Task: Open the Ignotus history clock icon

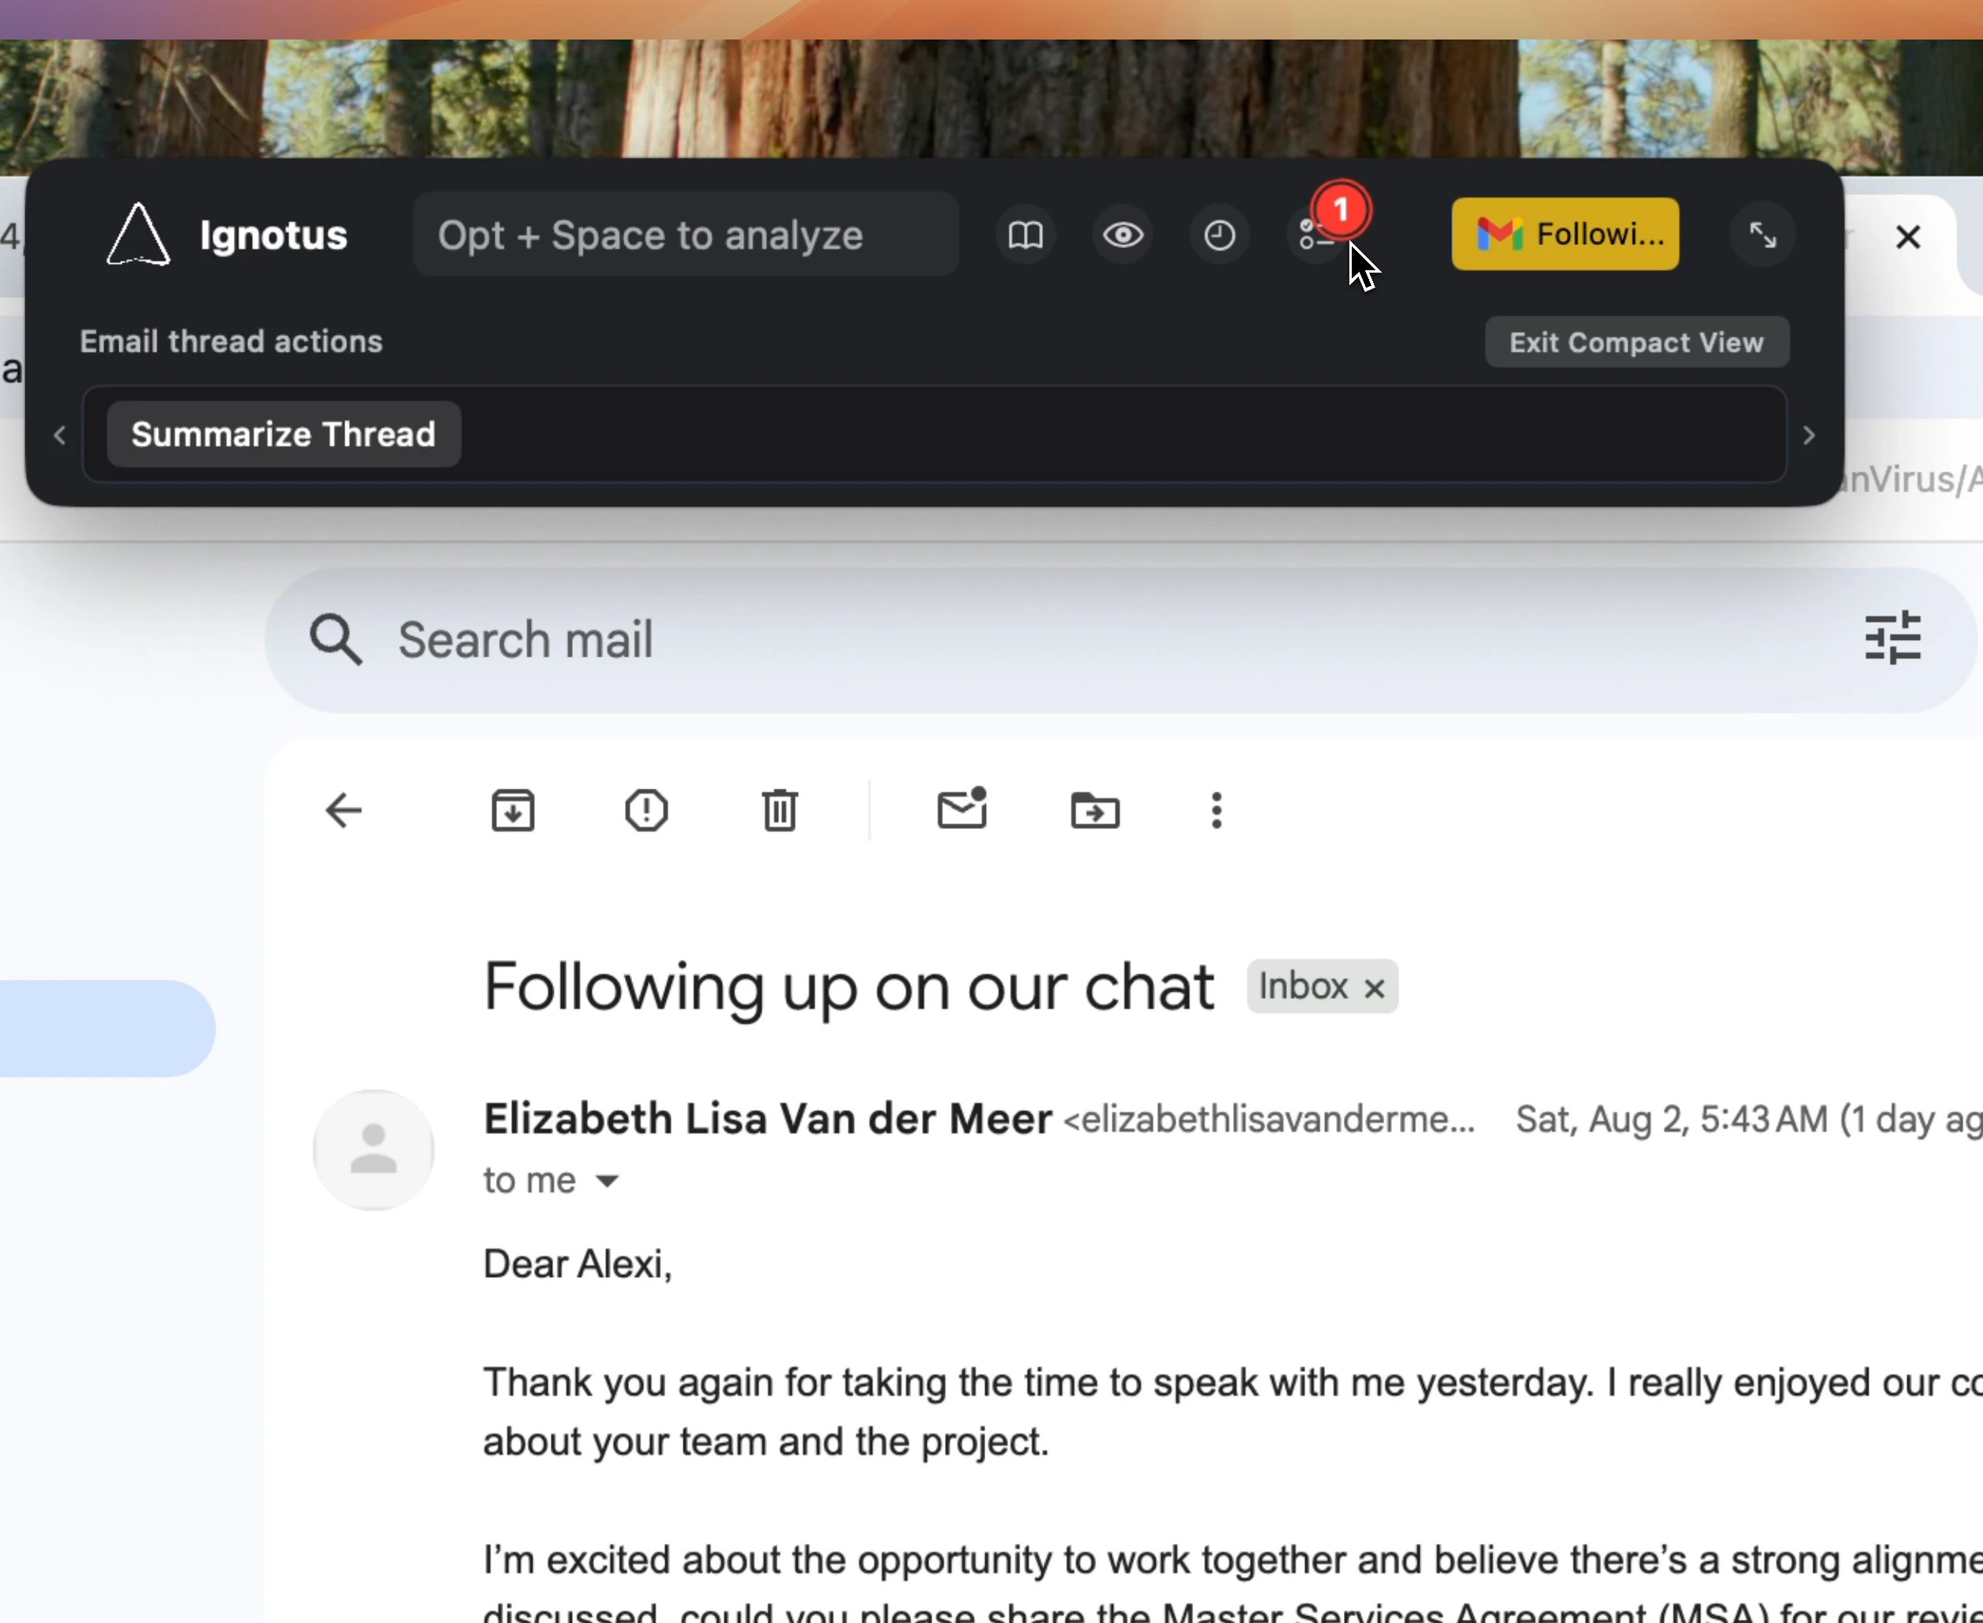Action: coord(1218,235)
